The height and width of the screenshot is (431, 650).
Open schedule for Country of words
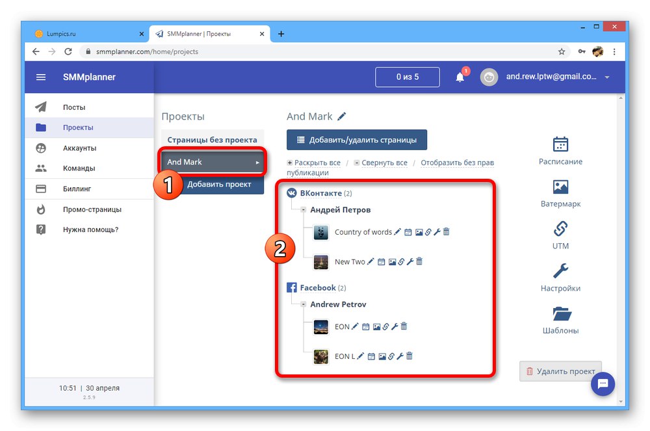tap(408, 232)
